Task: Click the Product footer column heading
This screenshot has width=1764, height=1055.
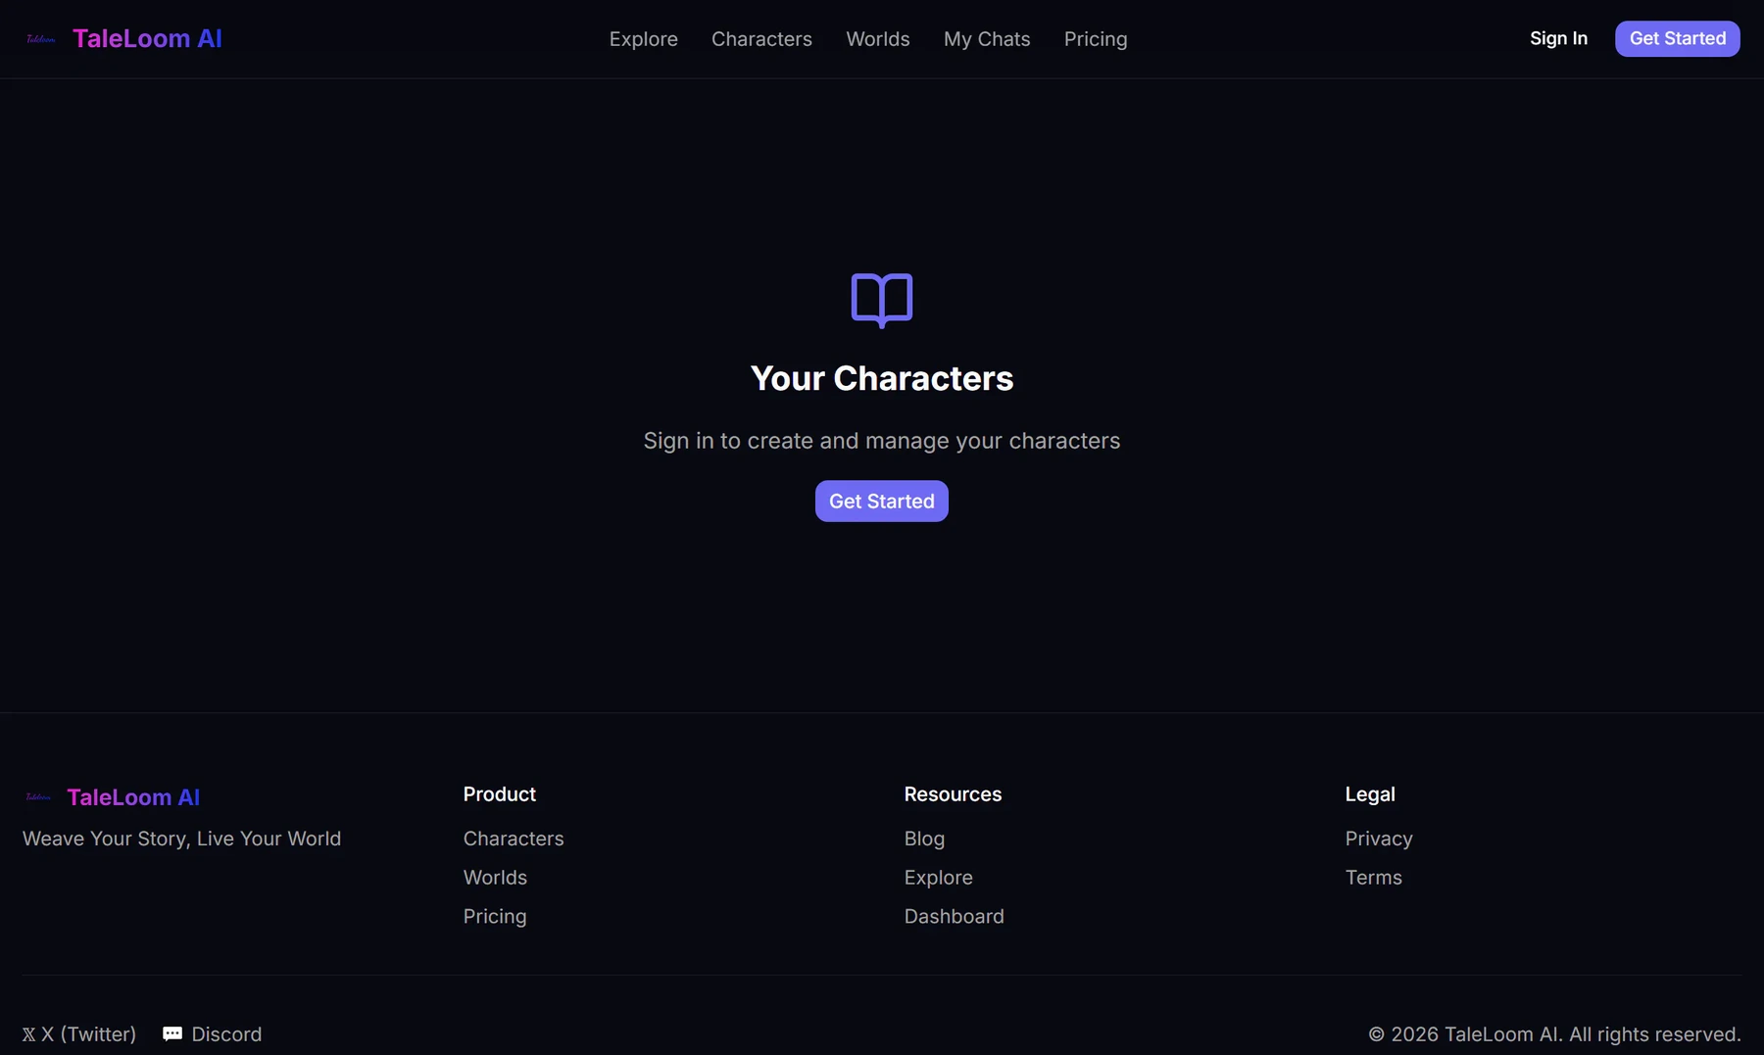Action: [500, 794]
